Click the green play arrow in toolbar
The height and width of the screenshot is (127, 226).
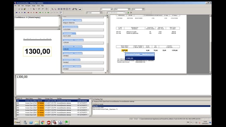128,13
